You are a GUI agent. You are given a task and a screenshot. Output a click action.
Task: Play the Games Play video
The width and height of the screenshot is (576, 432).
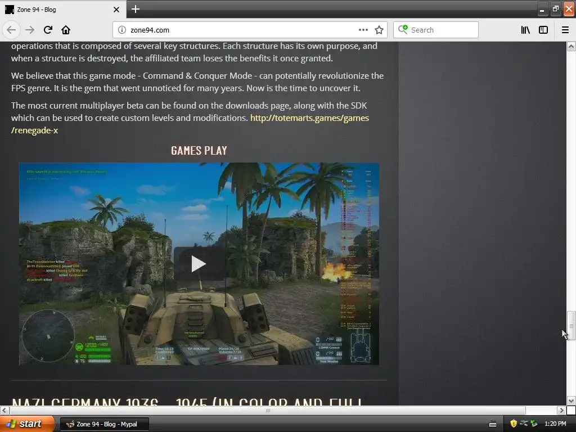coord(199,264)
